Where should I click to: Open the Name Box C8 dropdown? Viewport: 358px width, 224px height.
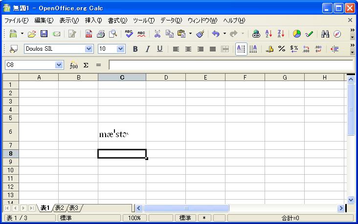59,65
